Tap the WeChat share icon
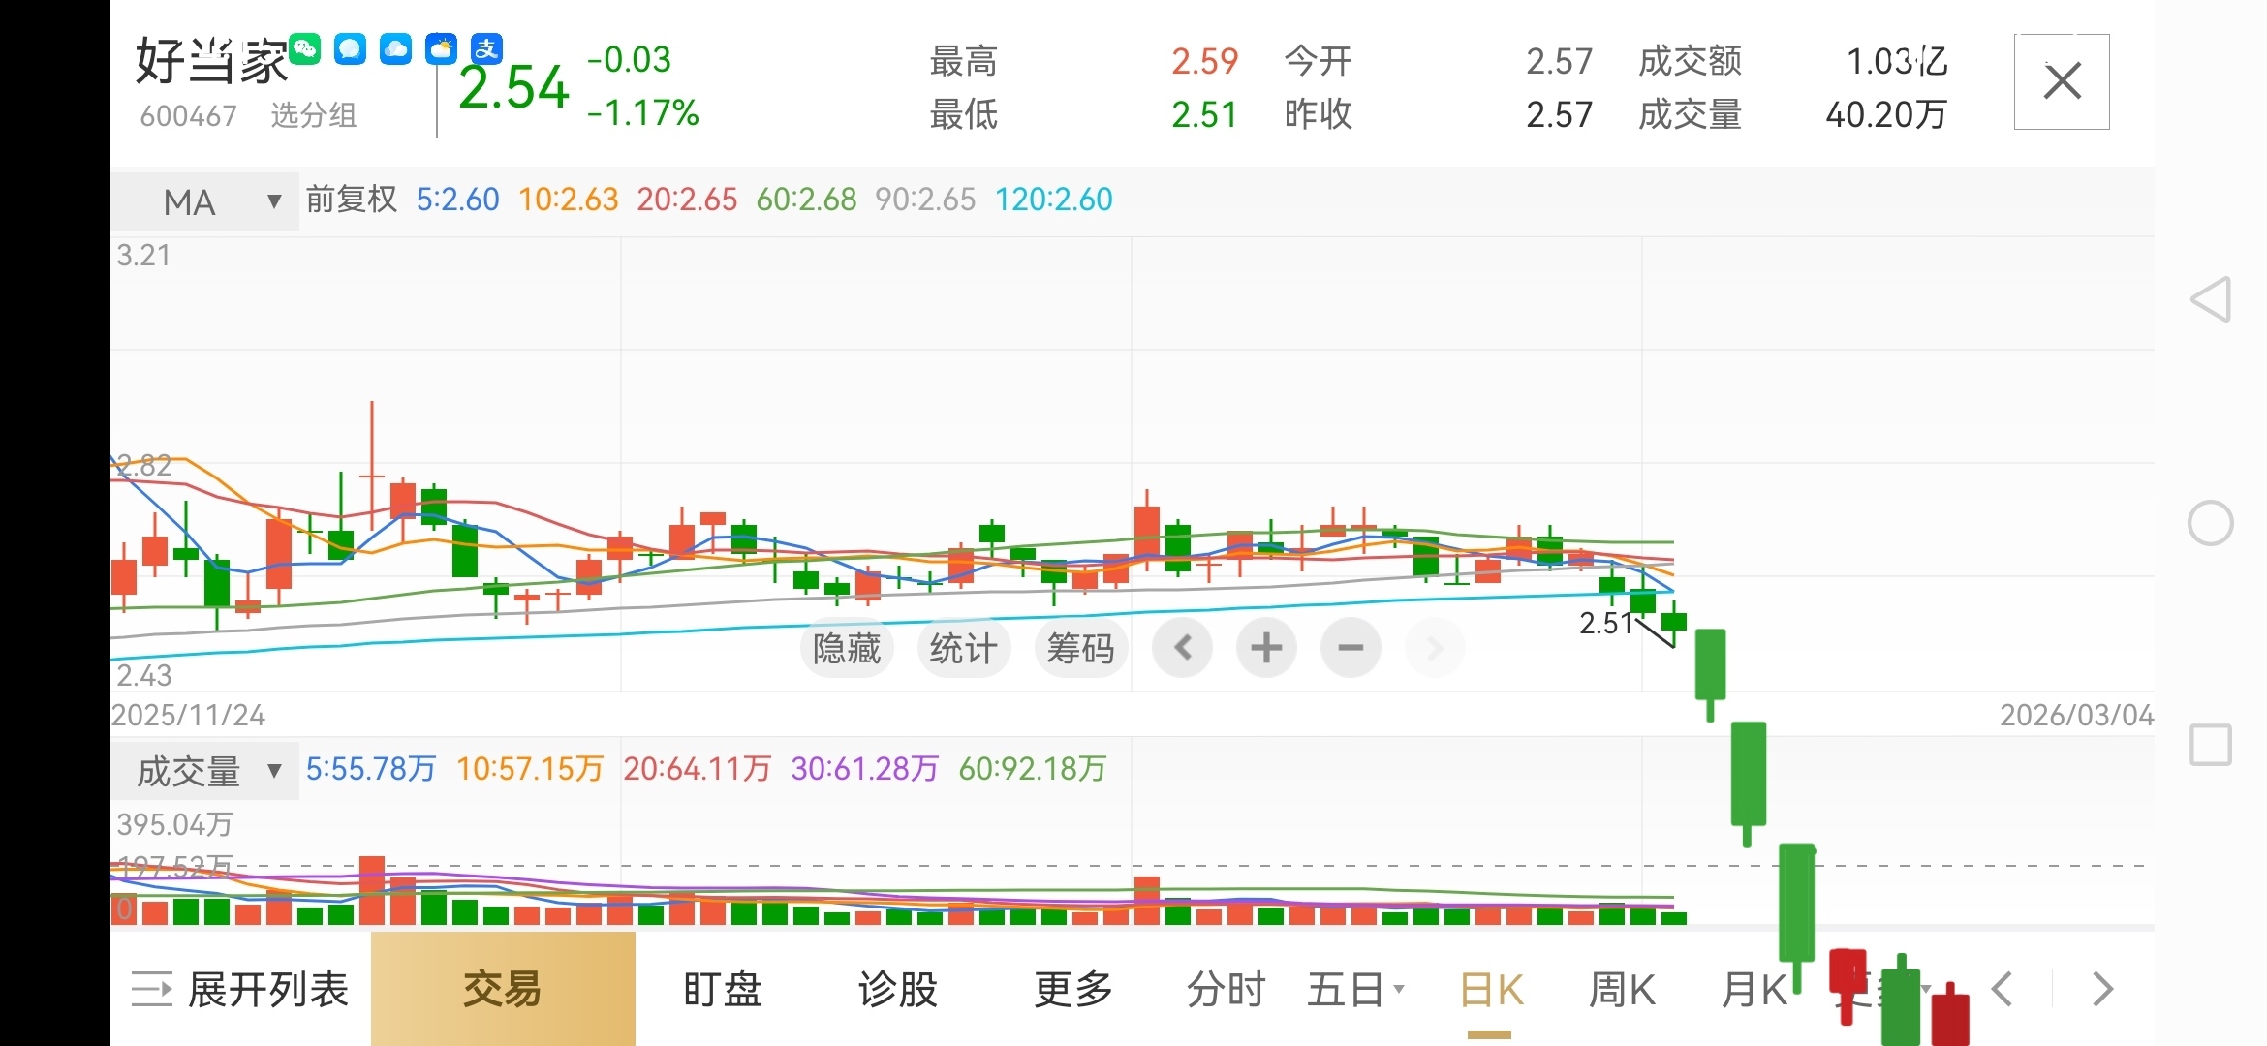The width and height of the screenshot is (2267, 1046). [x=304, y=48]
